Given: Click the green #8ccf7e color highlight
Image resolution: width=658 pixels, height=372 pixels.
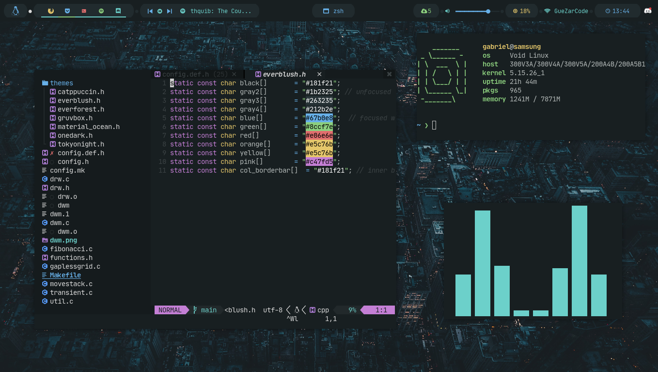Looking at the screenshot, I should [319, 127].
